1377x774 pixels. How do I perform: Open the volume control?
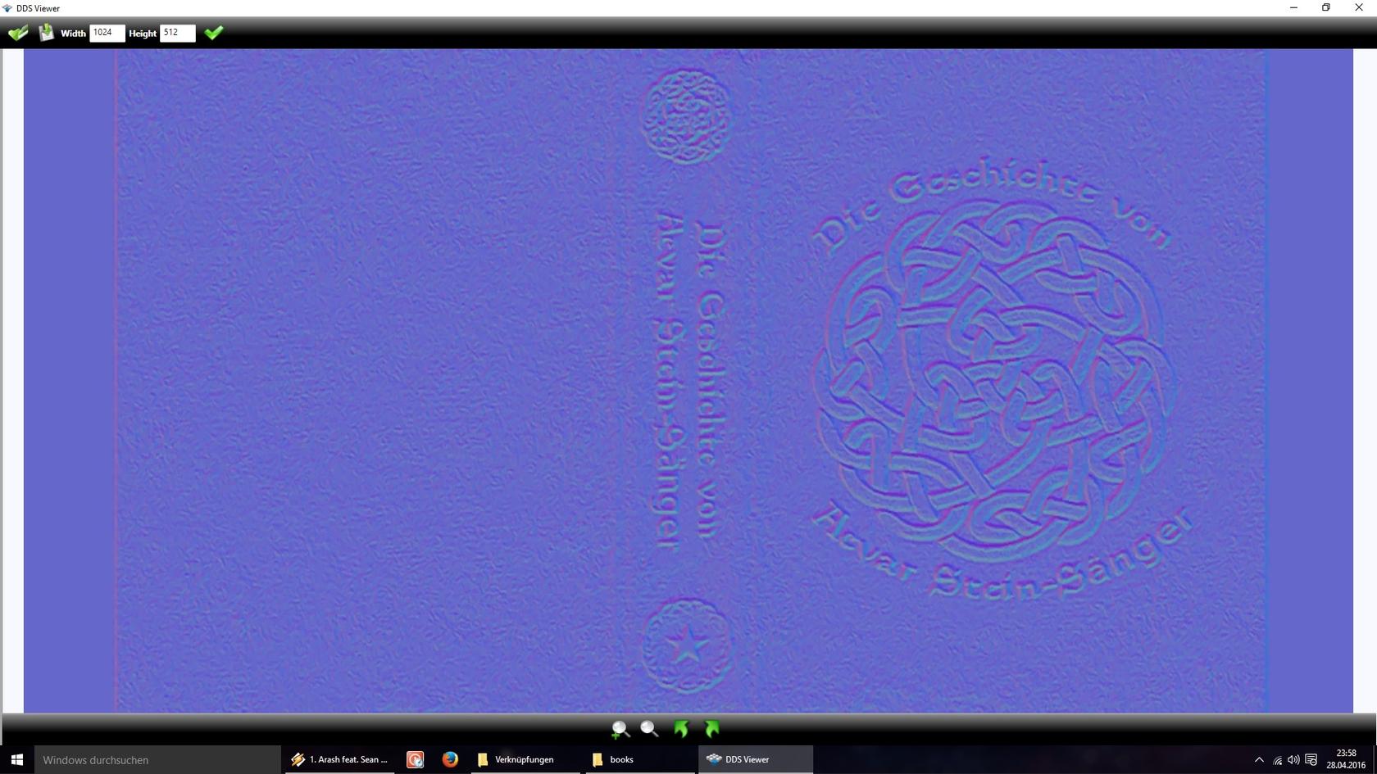1293,760
